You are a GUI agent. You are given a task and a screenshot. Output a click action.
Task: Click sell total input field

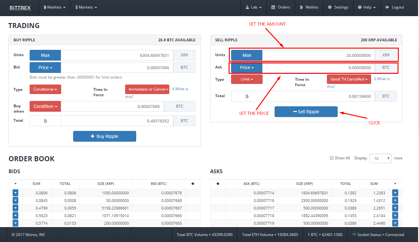(x=318, y=96)
